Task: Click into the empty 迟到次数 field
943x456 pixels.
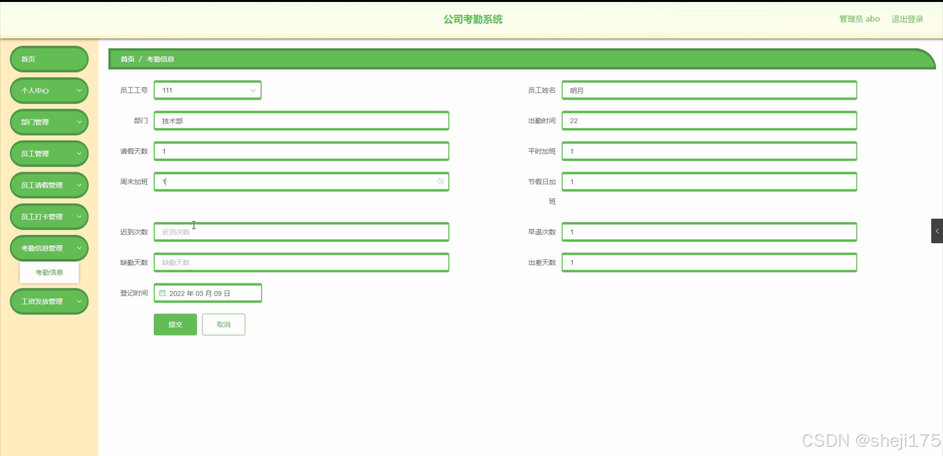Action: tap(302, 232)
